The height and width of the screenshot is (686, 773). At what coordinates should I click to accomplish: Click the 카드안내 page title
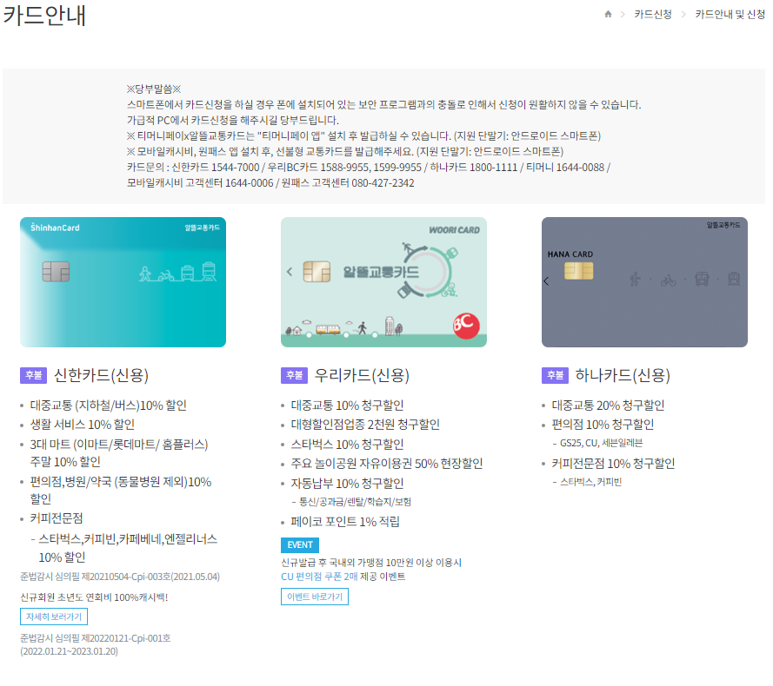click(x=43, y=15)
